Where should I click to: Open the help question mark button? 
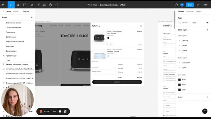pos(205,111)
